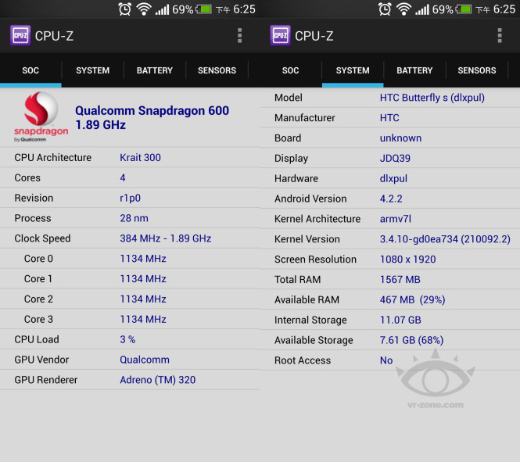
Task: Select SOC tab in left screen
Action: (x=30, y=70)
